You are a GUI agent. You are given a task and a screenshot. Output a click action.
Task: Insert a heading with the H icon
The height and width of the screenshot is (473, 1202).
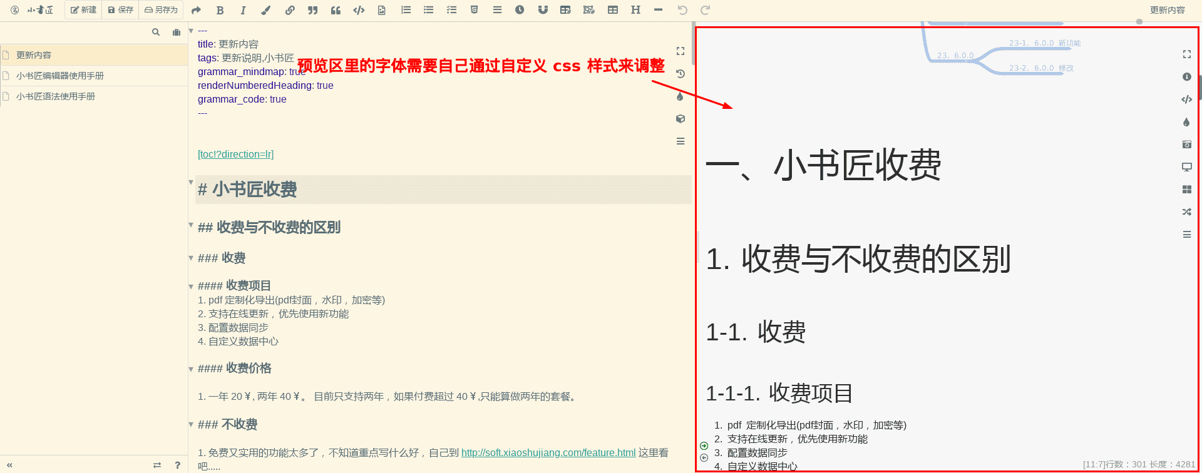[x=635, y=10]
